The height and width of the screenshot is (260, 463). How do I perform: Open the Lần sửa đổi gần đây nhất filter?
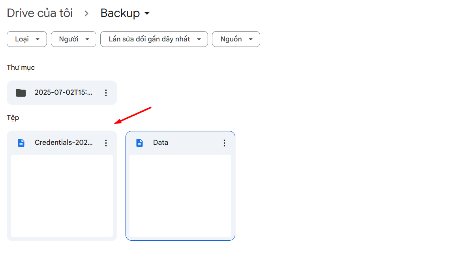click(154, 39)
